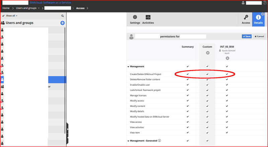Image resolution: width=268 pixels, height=147 pixels.
Task: Collapse the Management - Generated section
Action: point(128,141)
